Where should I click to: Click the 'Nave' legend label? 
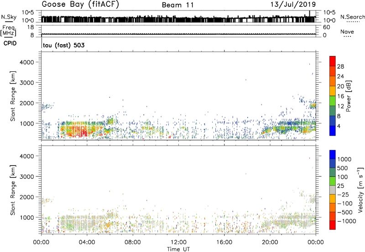pos(347,32)
